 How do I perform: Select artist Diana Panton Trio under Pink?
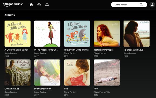[x=102, y=92]
